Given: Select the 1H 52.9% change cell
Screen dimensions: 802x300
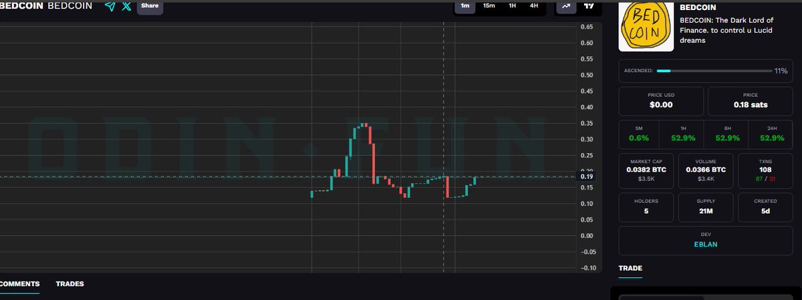Looking at the screenshot, I should click(x=681, y=134).
